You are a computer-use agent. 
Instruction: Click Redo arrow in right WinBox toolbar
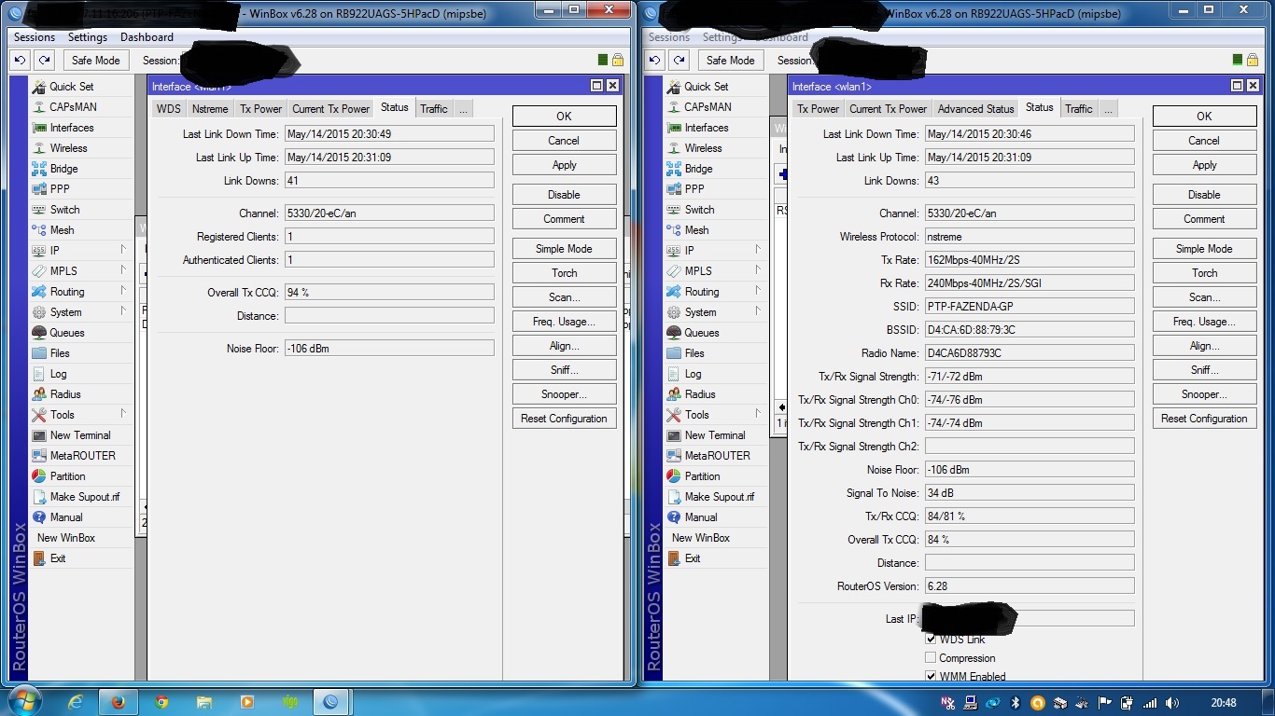pos(679,60)
